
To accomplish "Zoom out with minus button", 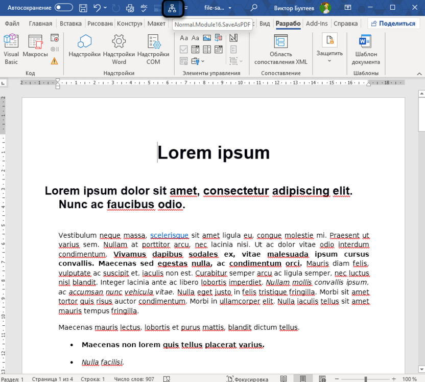I will point(337,379).
